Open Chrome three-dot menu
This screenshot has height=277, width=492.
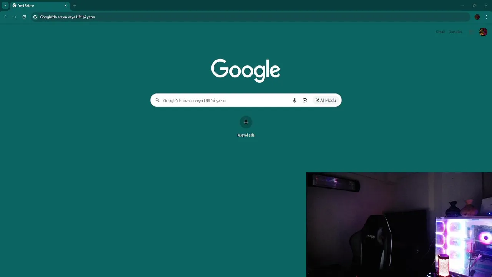(486, 17)
